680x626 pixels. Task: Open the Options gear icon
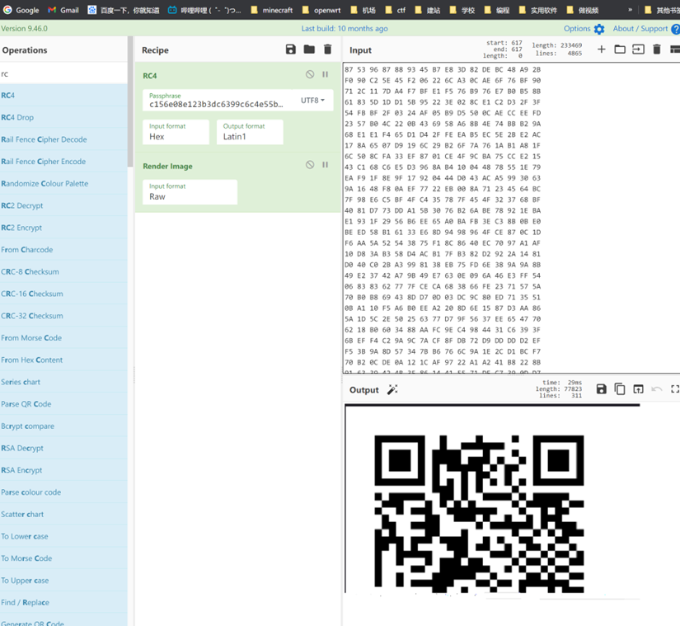tap(599, 29)
